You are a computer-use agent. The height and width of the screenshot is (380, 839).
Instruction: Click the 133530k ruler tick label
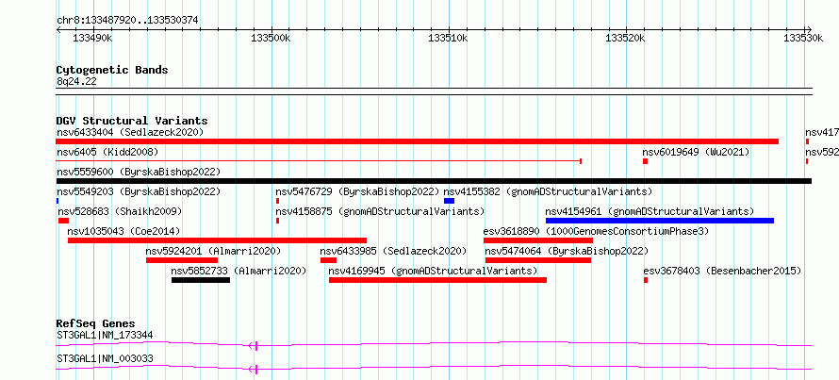tap(803, 38)
